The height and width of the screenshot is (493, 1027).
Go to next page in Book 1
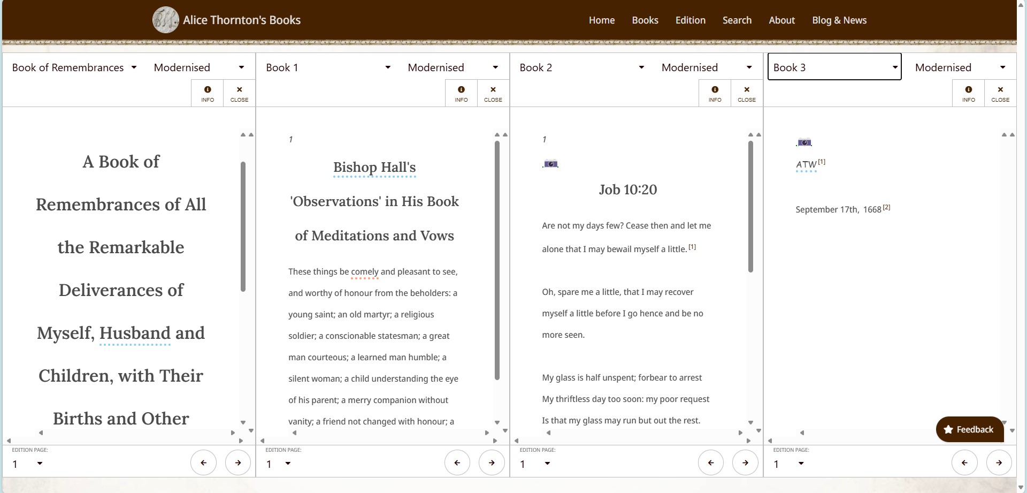tap(492, 462)
